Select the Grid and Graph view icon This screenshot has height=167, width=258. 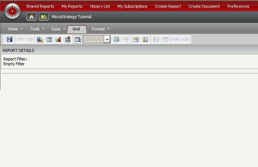pos(68,39)
